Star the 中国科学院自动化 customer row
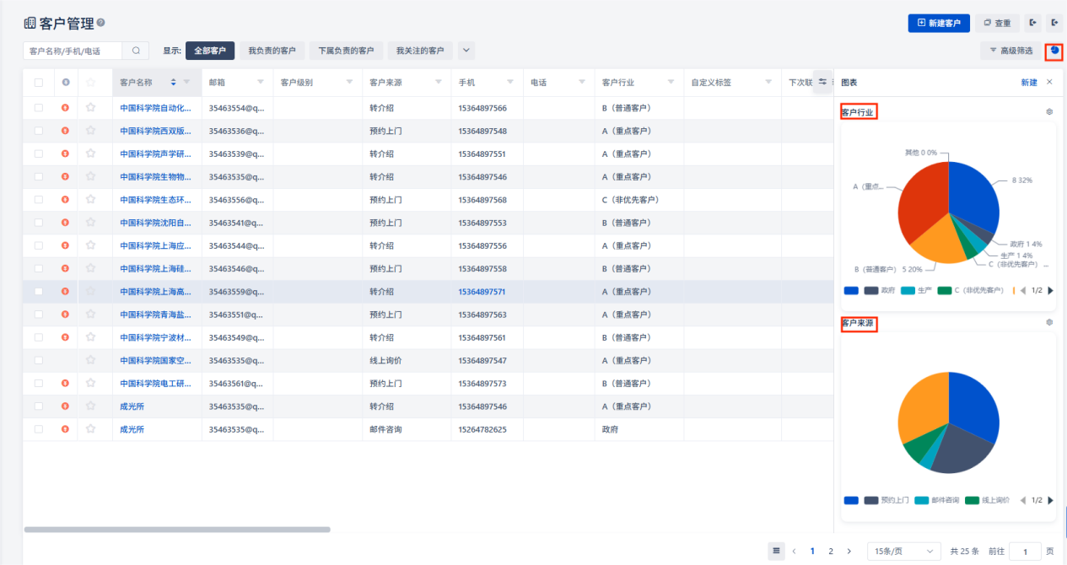The width and height of the screenshot is (1067, 565). (90, 108)
